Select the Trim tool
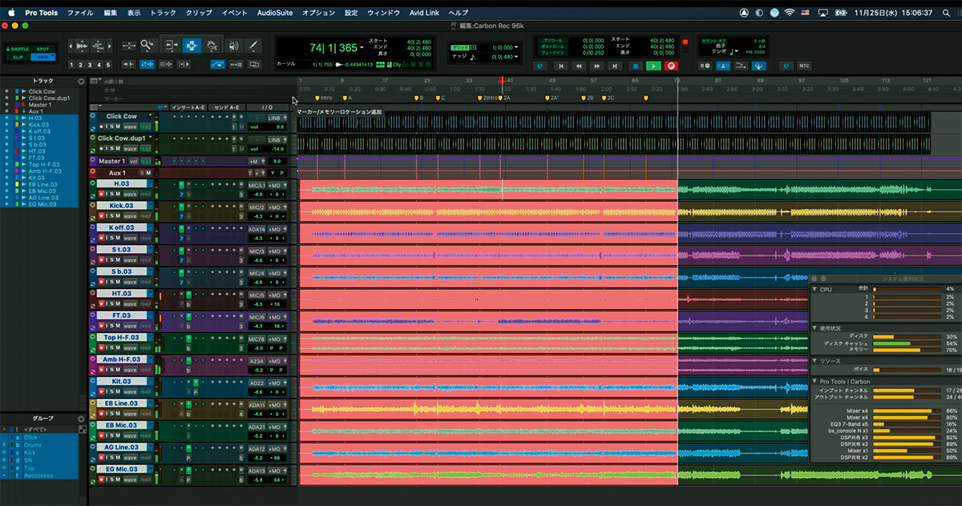 pos(172,46)
